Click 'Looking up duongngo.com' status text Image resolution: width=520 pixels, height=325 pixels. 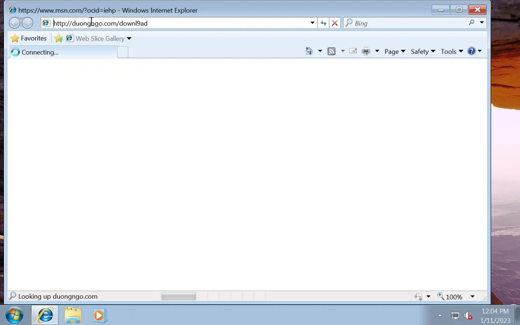[58, 296]
